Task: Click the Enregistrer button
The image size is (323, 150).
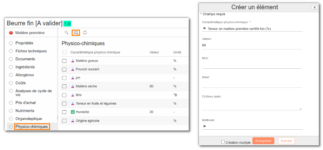Action: 263,141
